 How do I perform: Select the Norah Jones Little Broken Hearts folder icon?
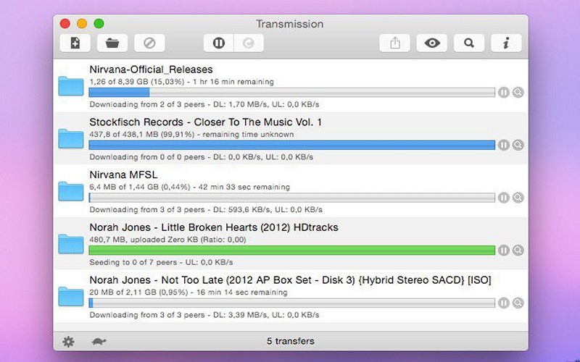(x=71, y=244)
